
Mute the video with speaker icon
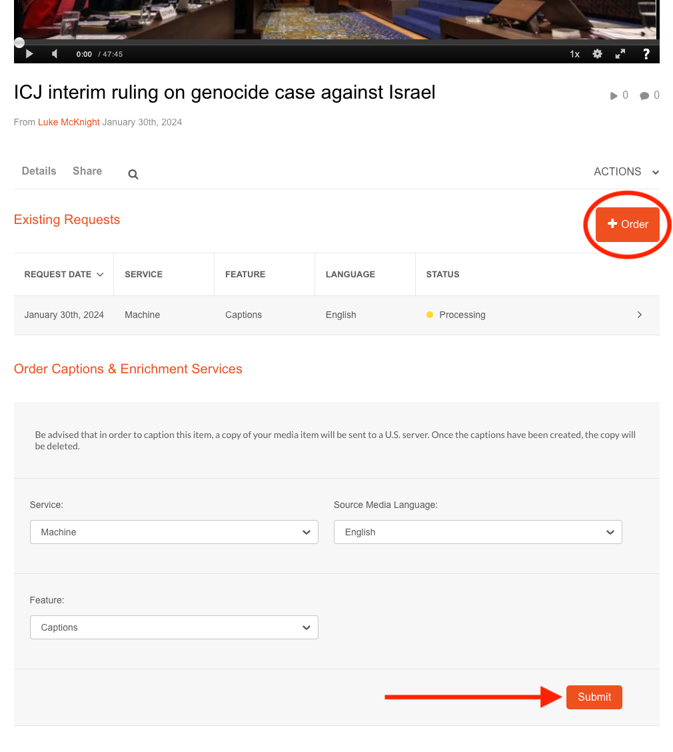tap(55, 54)
